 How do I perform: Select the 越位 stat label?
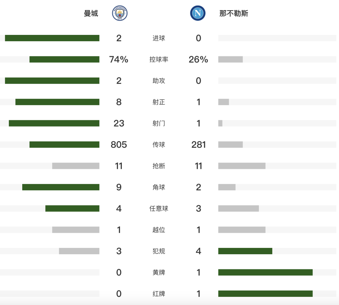pos(159,230)
